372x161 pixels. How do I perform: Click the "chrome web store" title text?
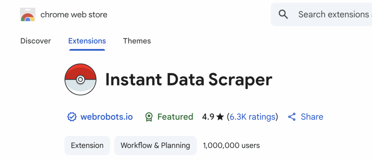[74, 15]
